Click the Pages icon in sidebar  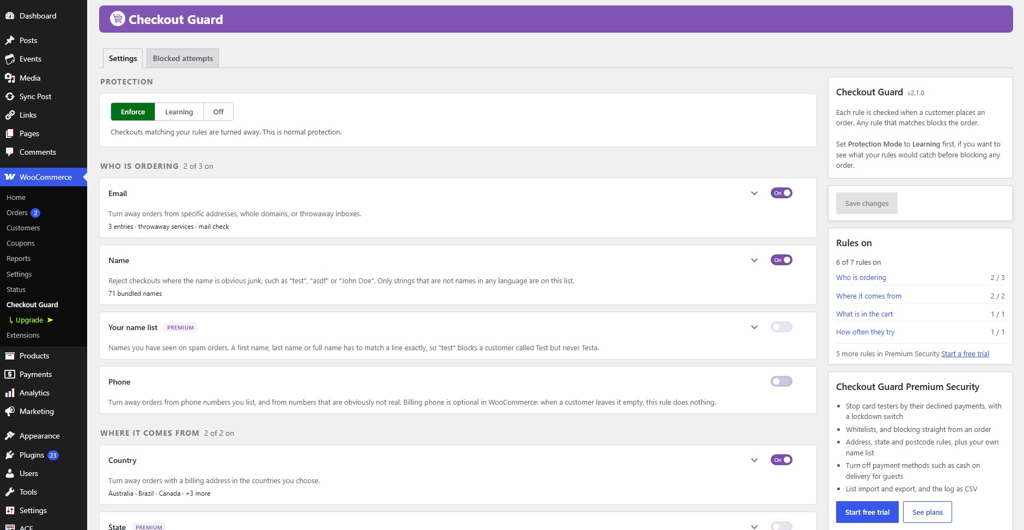10,133
